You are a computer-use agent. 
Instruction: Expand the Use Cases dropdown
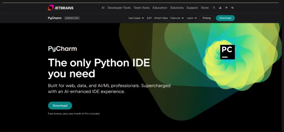[x=136, y=18]
